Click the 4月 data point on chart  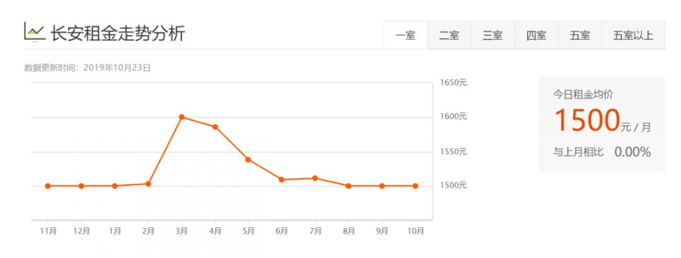click(215, 127)
